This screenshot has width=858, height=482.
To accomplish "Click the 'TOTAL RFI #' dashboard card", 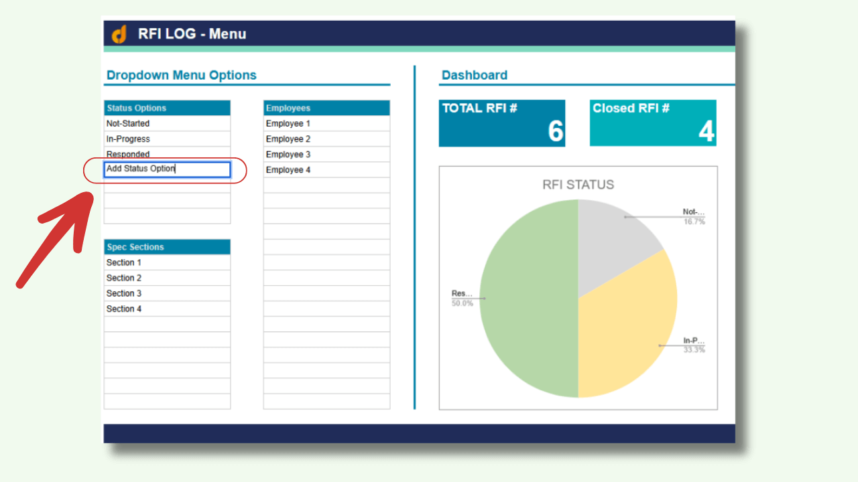I will [x=502, y=123].
